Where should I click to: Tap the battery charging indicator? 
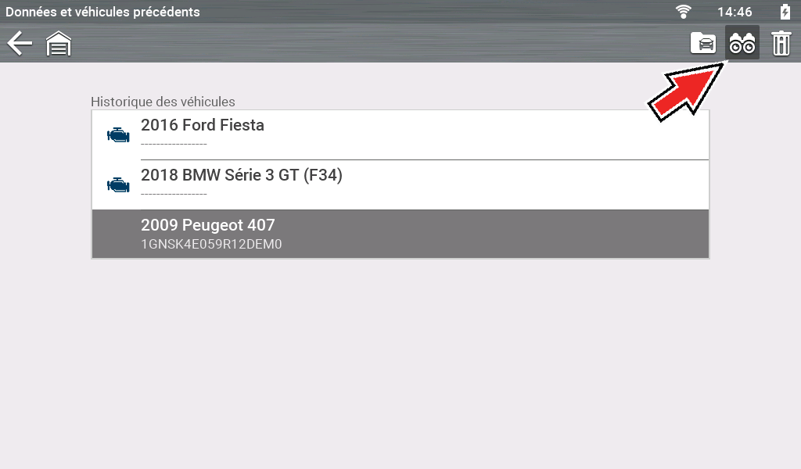click(785, 12)
